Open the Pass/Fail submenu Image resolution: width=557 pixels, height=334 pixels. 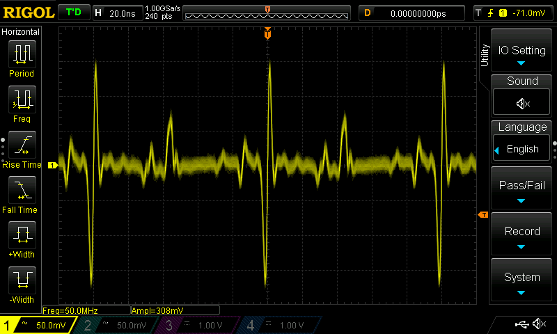pyautogui.click(x=521, y=188)
